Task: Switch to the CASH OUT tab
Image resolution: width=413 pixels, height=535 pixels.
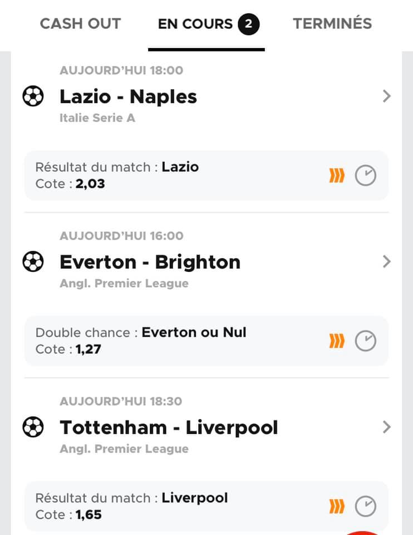Action: point(80,24)
